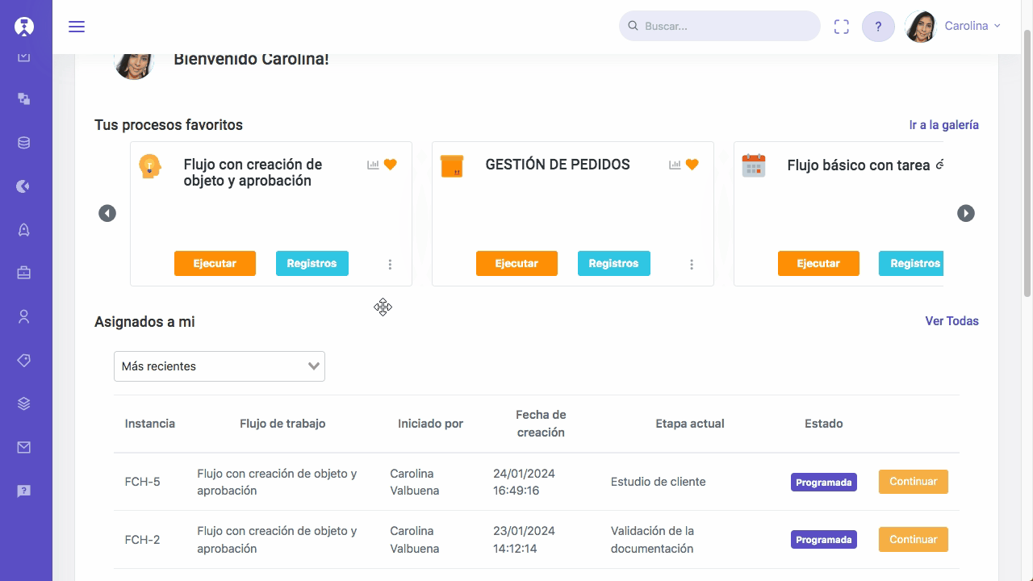Image resolution: width=1033 pixels, height=581 pixels.
Task: Click the question mark help button
Action: [878, 27]
